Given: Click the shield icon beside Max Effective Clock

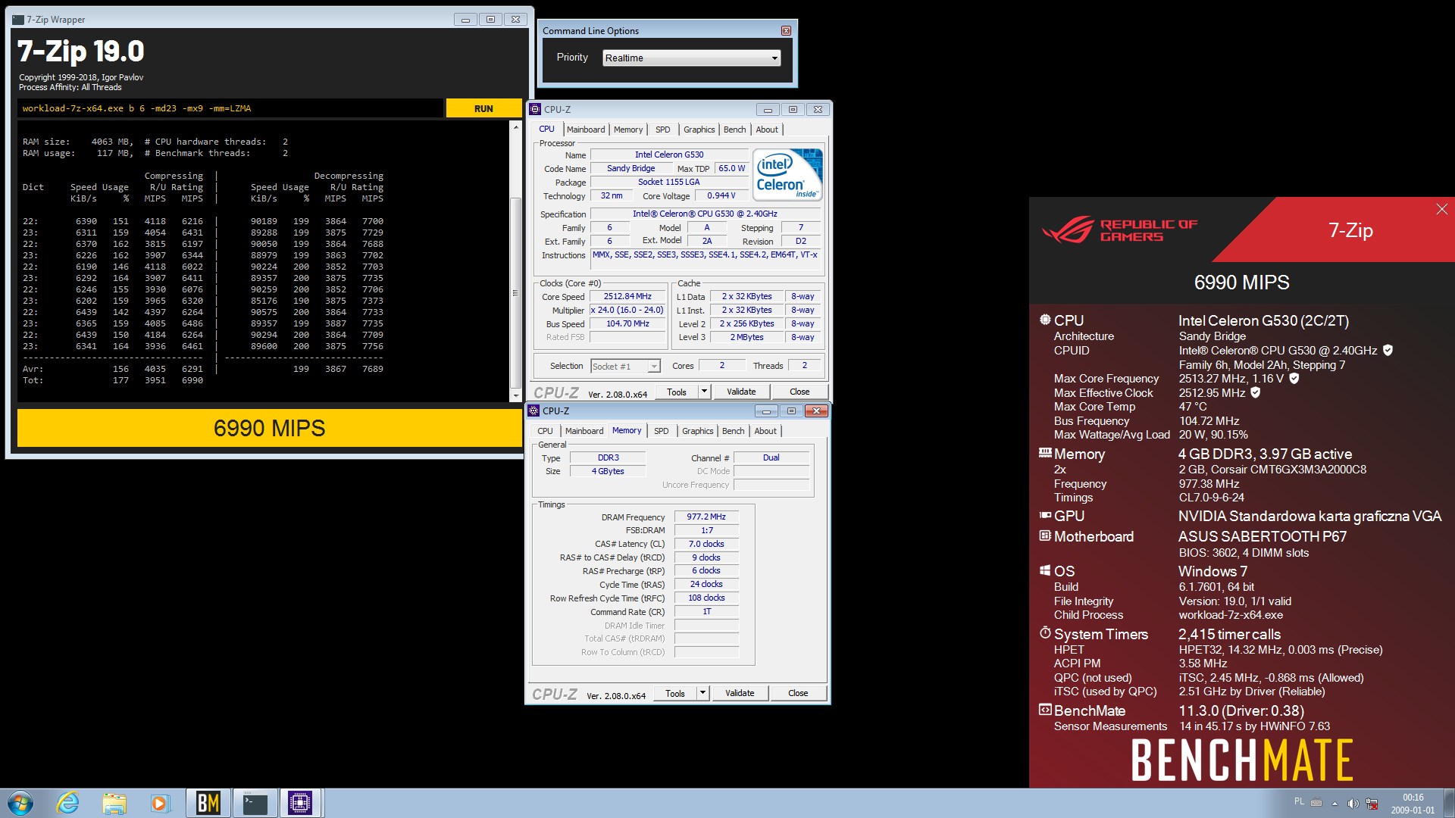Looking at the screenshot, I should pos(1255,392).
